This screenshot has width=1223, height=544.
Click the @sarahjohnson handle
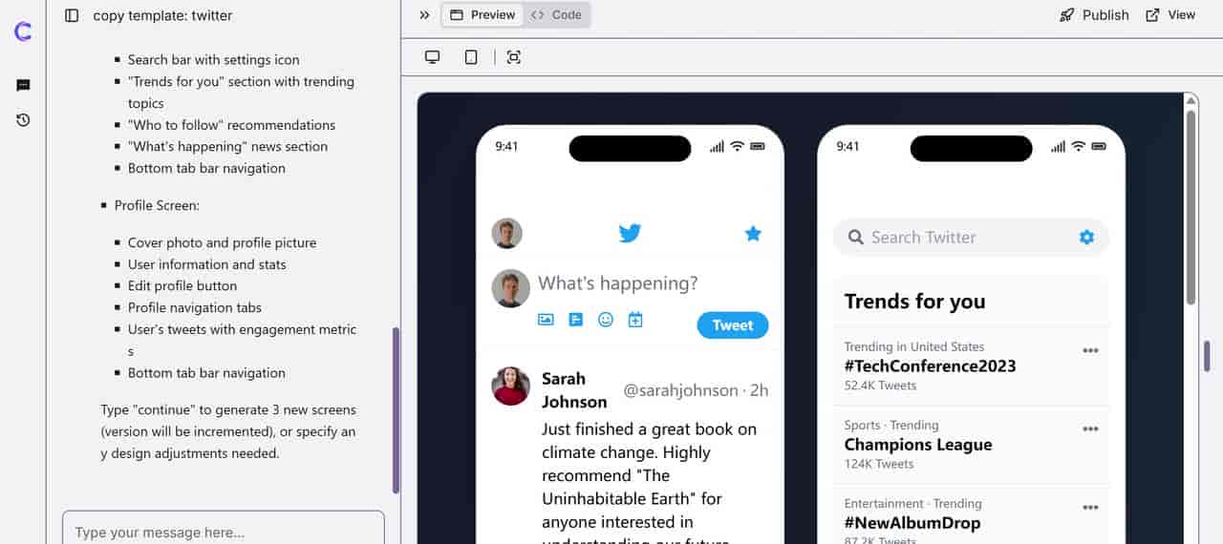click(x=681, y=390)
